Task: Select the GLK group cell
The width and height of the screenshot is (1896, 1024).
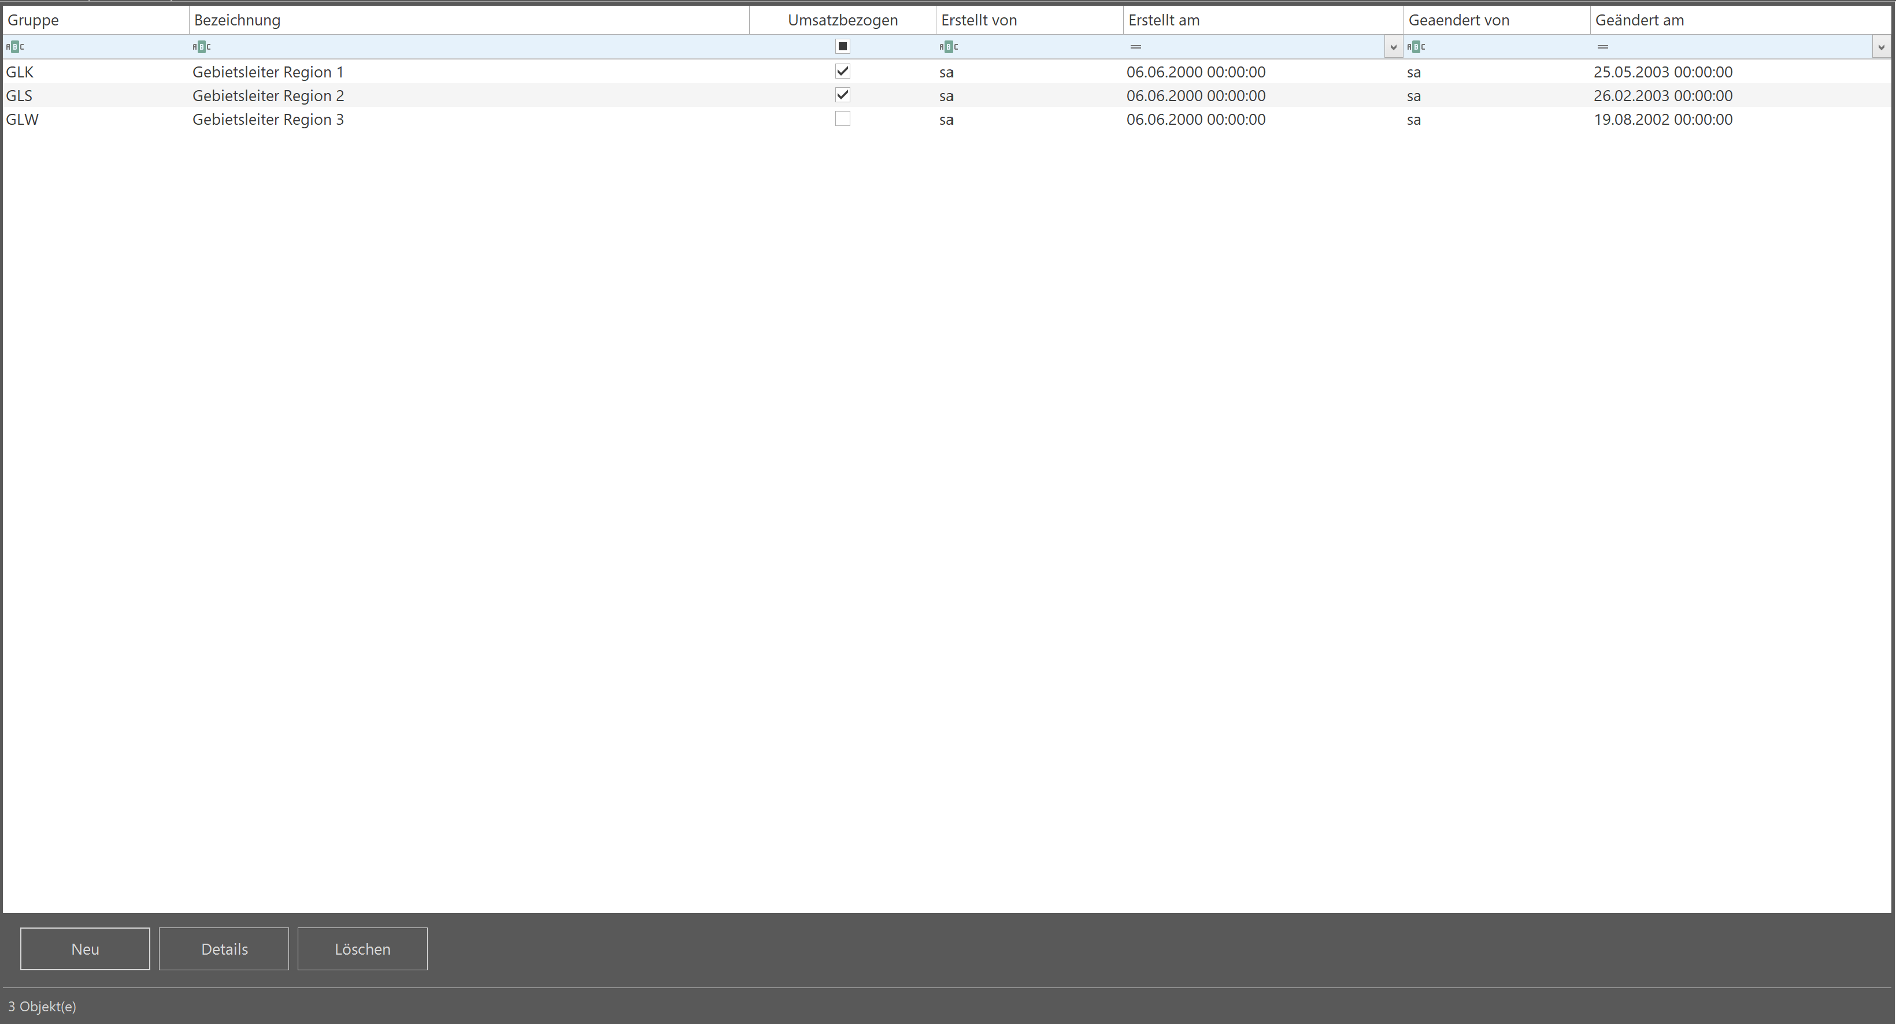Action: pyautogui.click(x=96, y=72)
